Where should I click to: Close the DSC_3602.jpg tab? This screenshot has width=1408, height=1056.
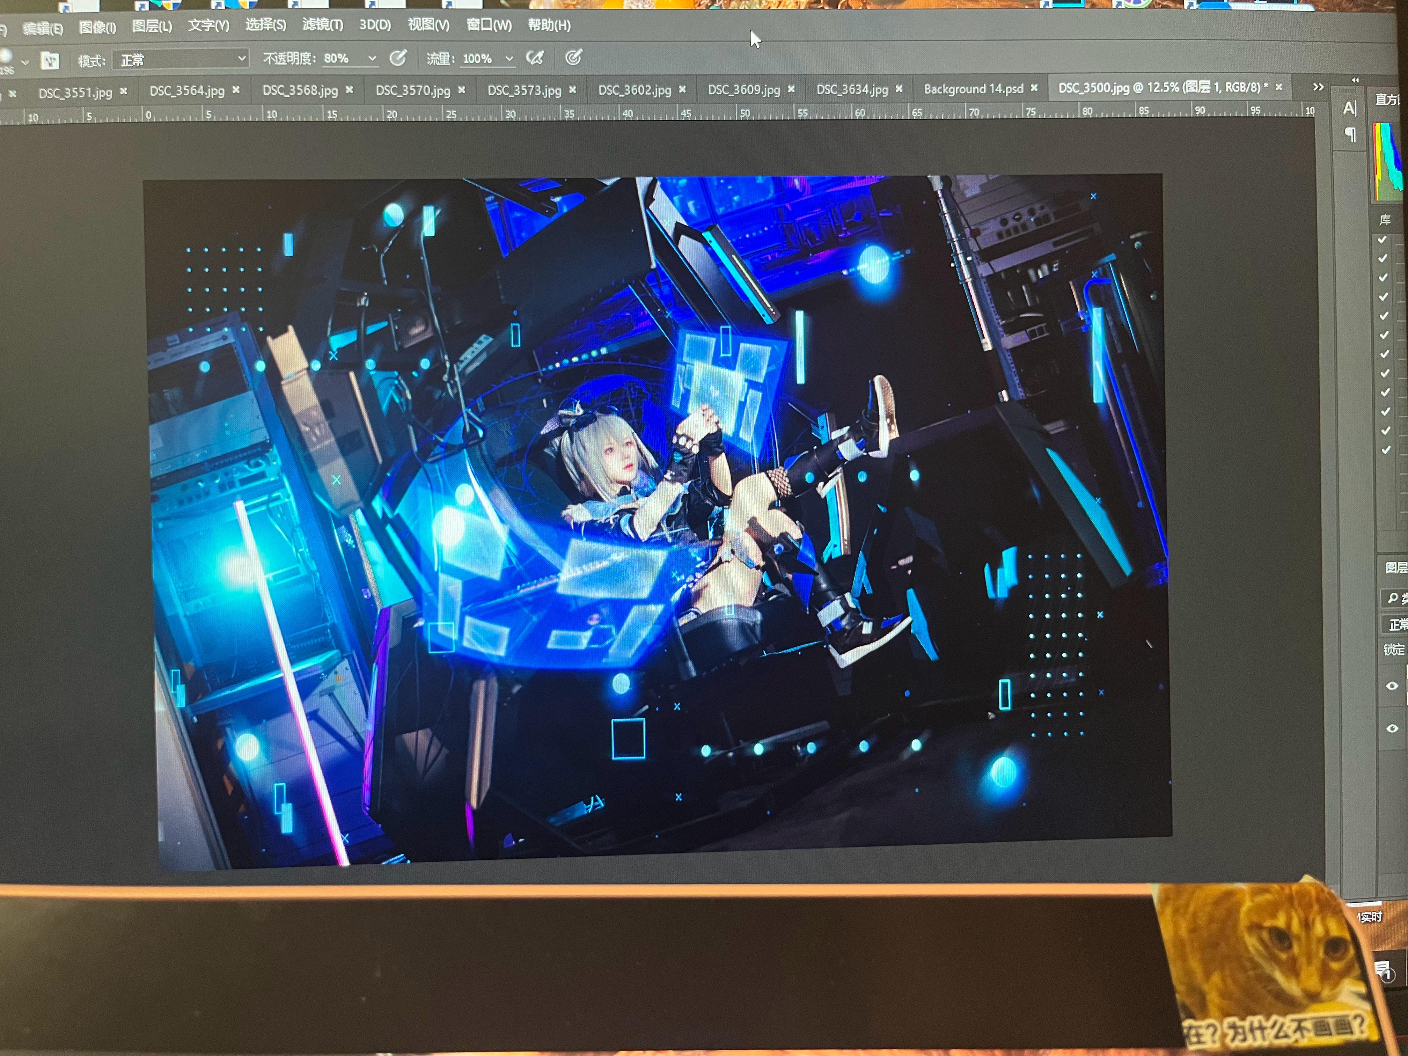pyautogui.click(x=682, y=90)
